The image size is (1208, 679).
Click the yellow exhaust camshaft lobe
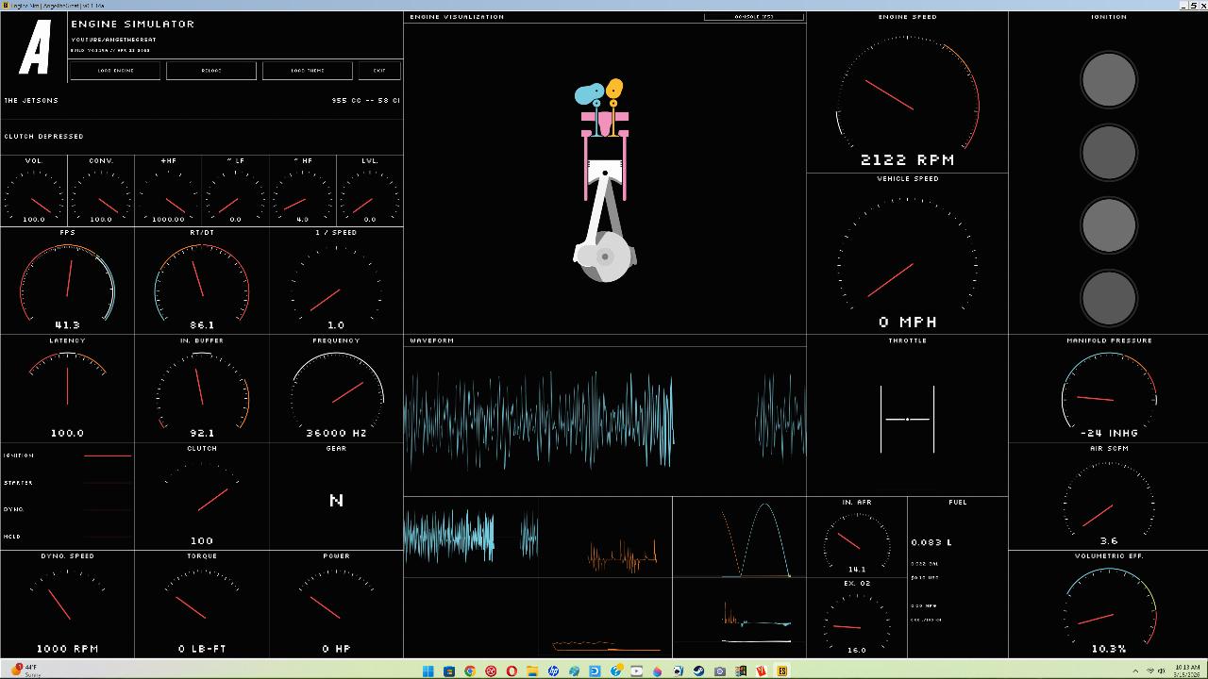point(614,90)
